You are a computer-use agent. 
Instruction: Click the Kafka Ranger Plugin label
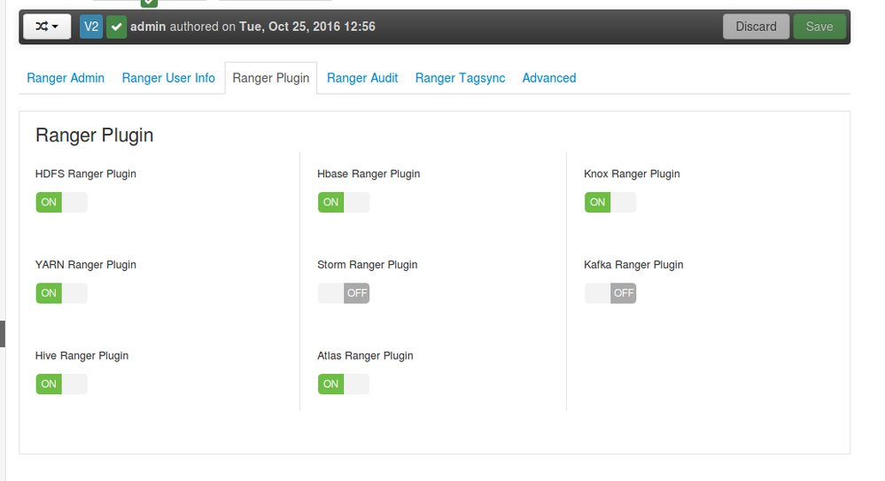[633, 265]
